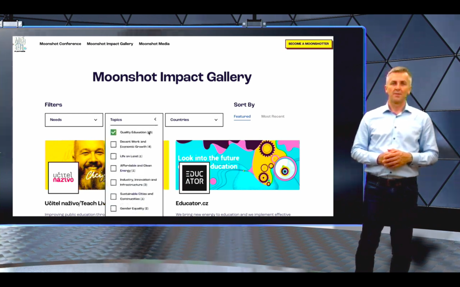Open the Učitel naživo/Teach Live title link
Screen dimensions: 460x287
tap(75, 203)
